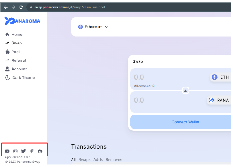Select the Removes transactions tab
The image size is (233, 167).
[114, 160]
